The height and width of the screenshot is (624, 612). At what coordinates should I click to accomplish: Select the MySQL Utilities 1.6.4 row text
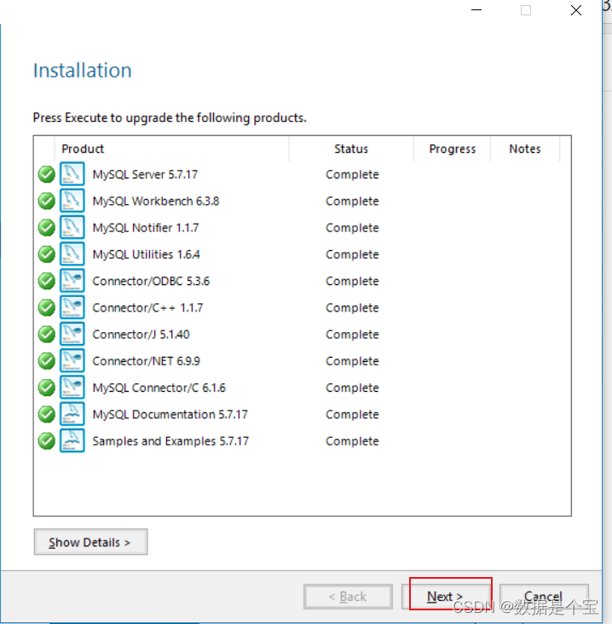pyautogui.click(x=147, y=254)
